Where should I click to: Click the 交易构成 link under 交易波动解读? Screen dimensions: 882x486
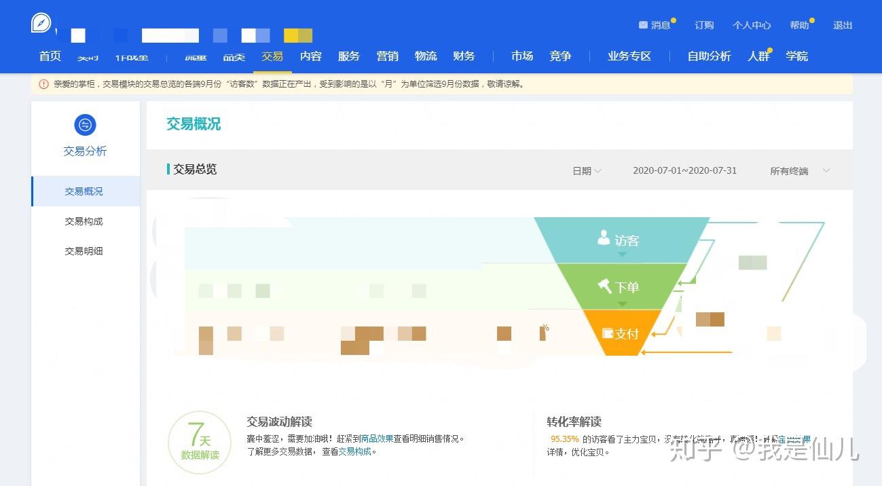click(356, 451)
